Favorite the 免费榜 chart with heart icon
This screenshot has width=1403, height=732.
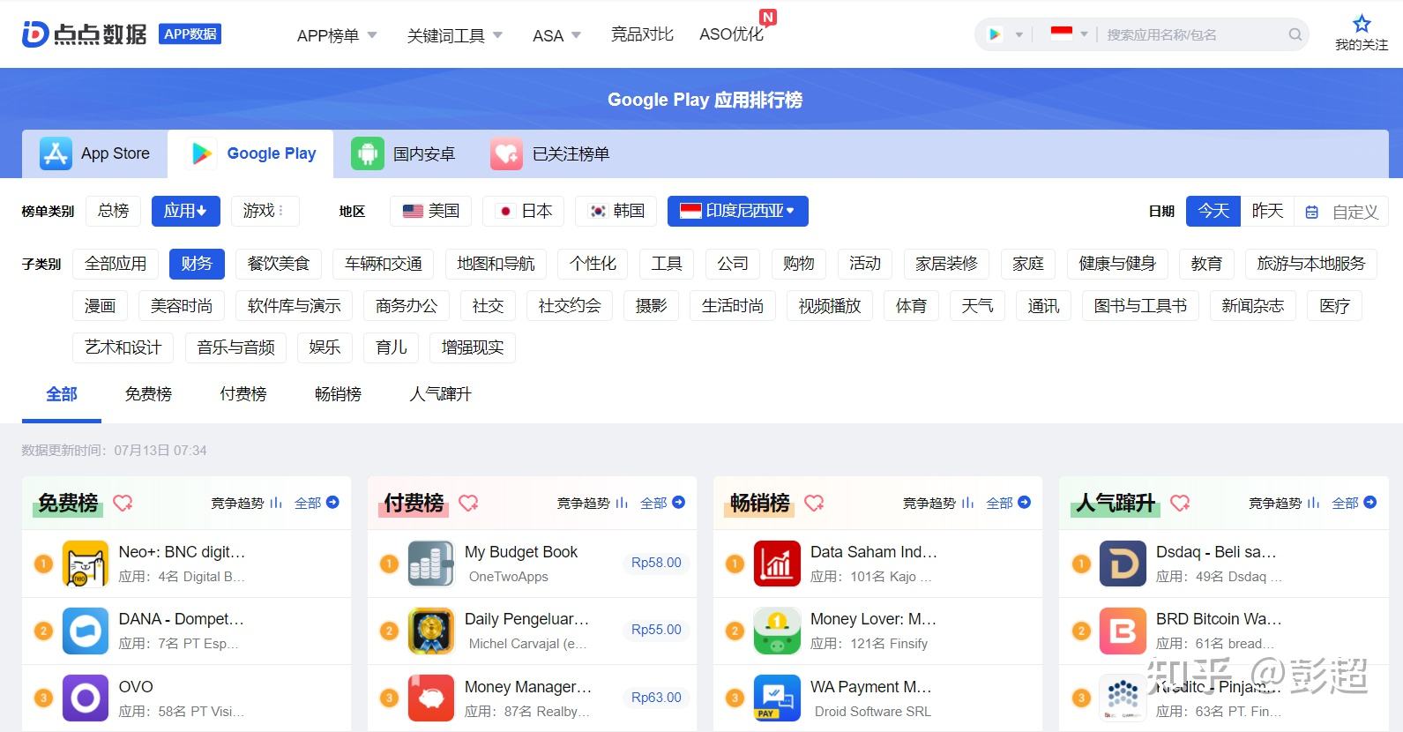pos(123,503)
